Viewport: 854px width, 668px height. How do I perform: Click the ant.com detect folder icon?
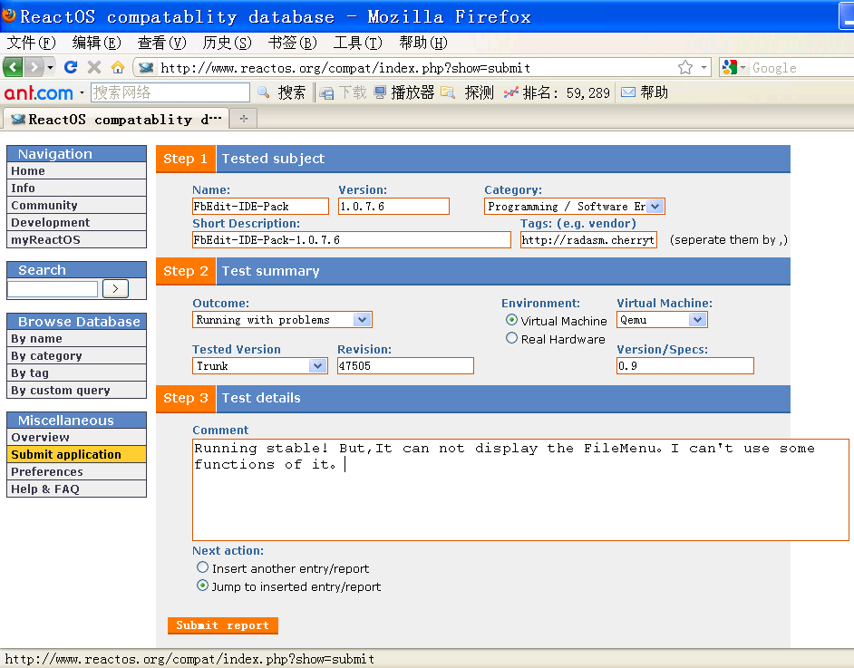pyautogui.click(x=448, y=92)
